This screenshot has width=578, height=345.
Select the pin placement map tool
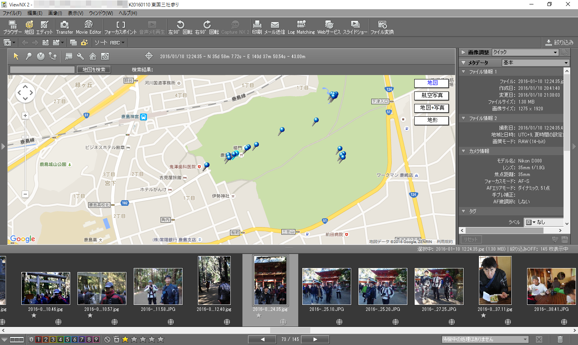coord(28,56)
